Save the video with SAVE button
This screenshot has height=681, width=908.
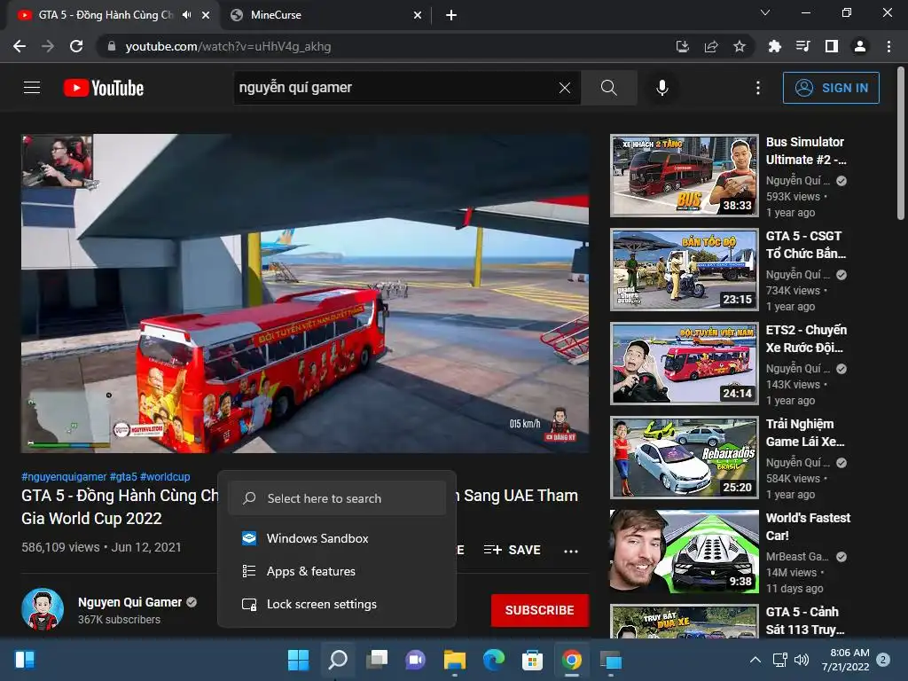[x=512, y=550]
